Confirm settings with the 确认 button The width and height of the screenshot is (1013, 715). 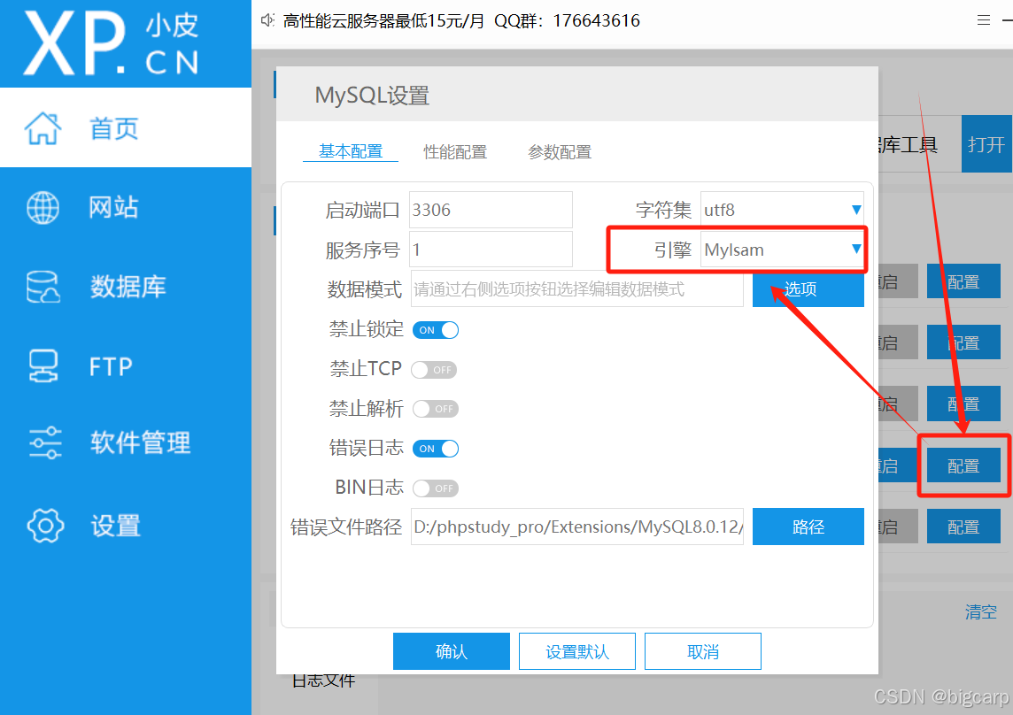pos(452,651)
